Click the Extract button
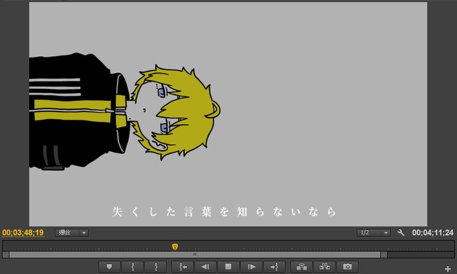 click(324, 267)
